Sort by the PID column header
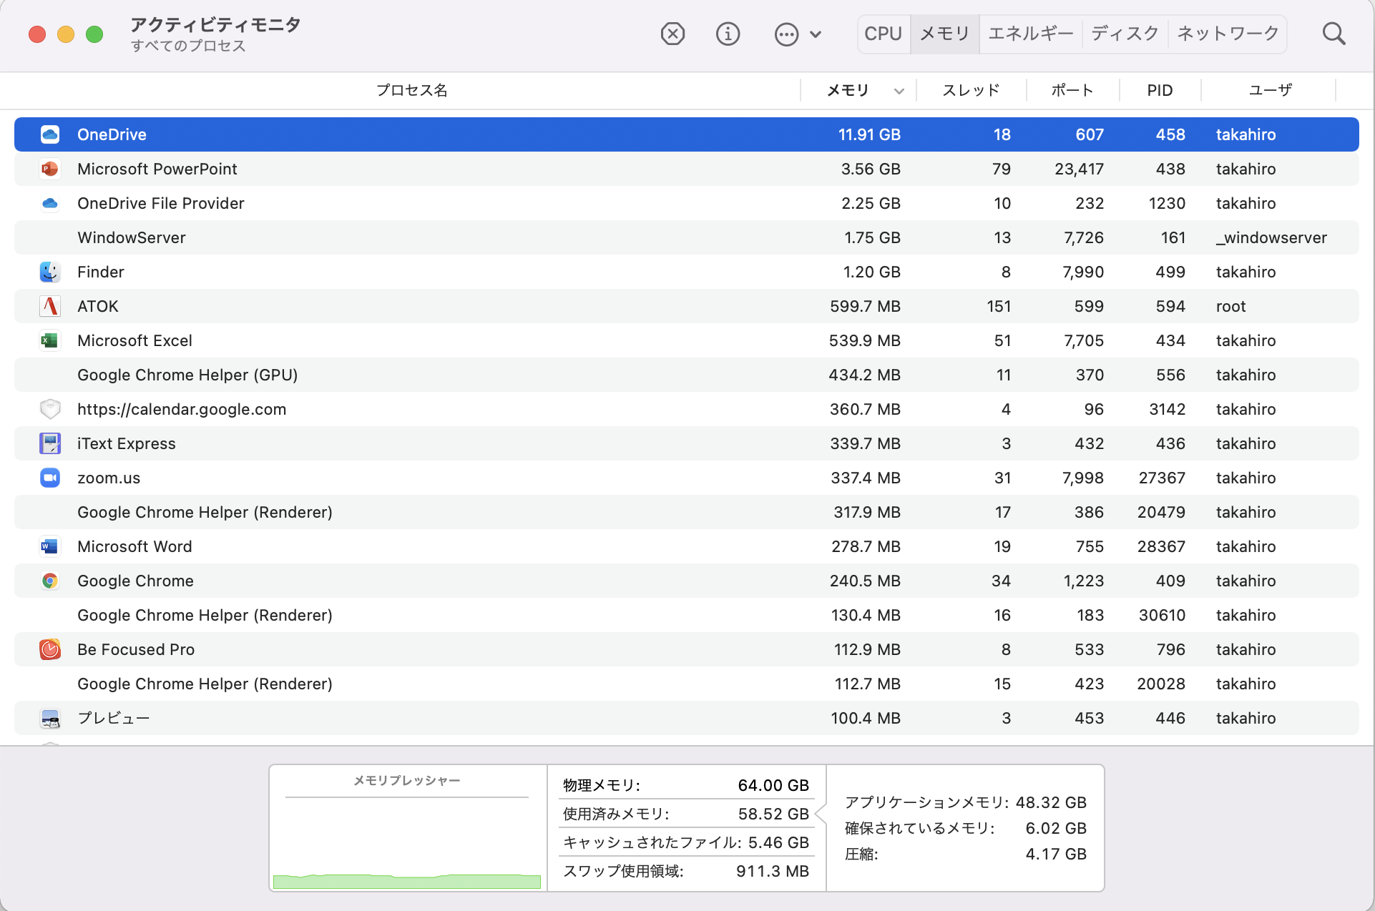Screen dimensions: 1375x911 click(1159, 90)
